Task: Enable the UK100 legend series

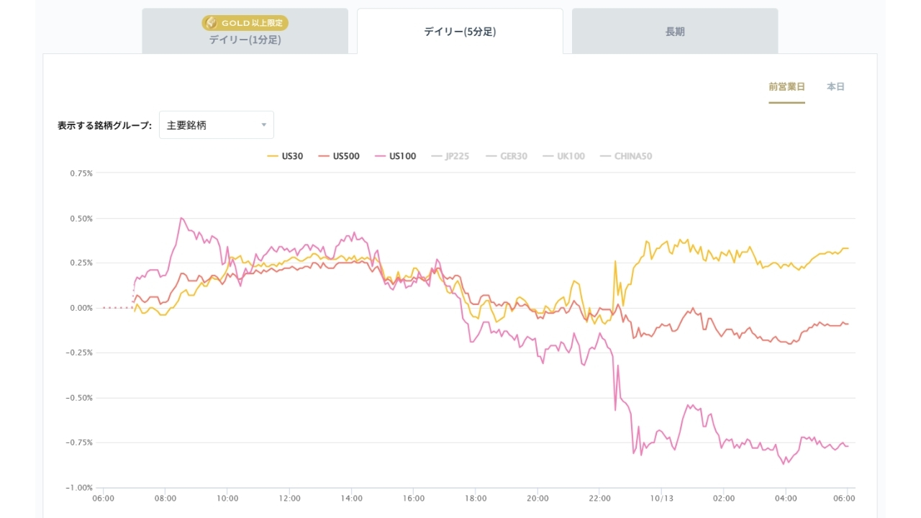Action: tap(563, 156)
